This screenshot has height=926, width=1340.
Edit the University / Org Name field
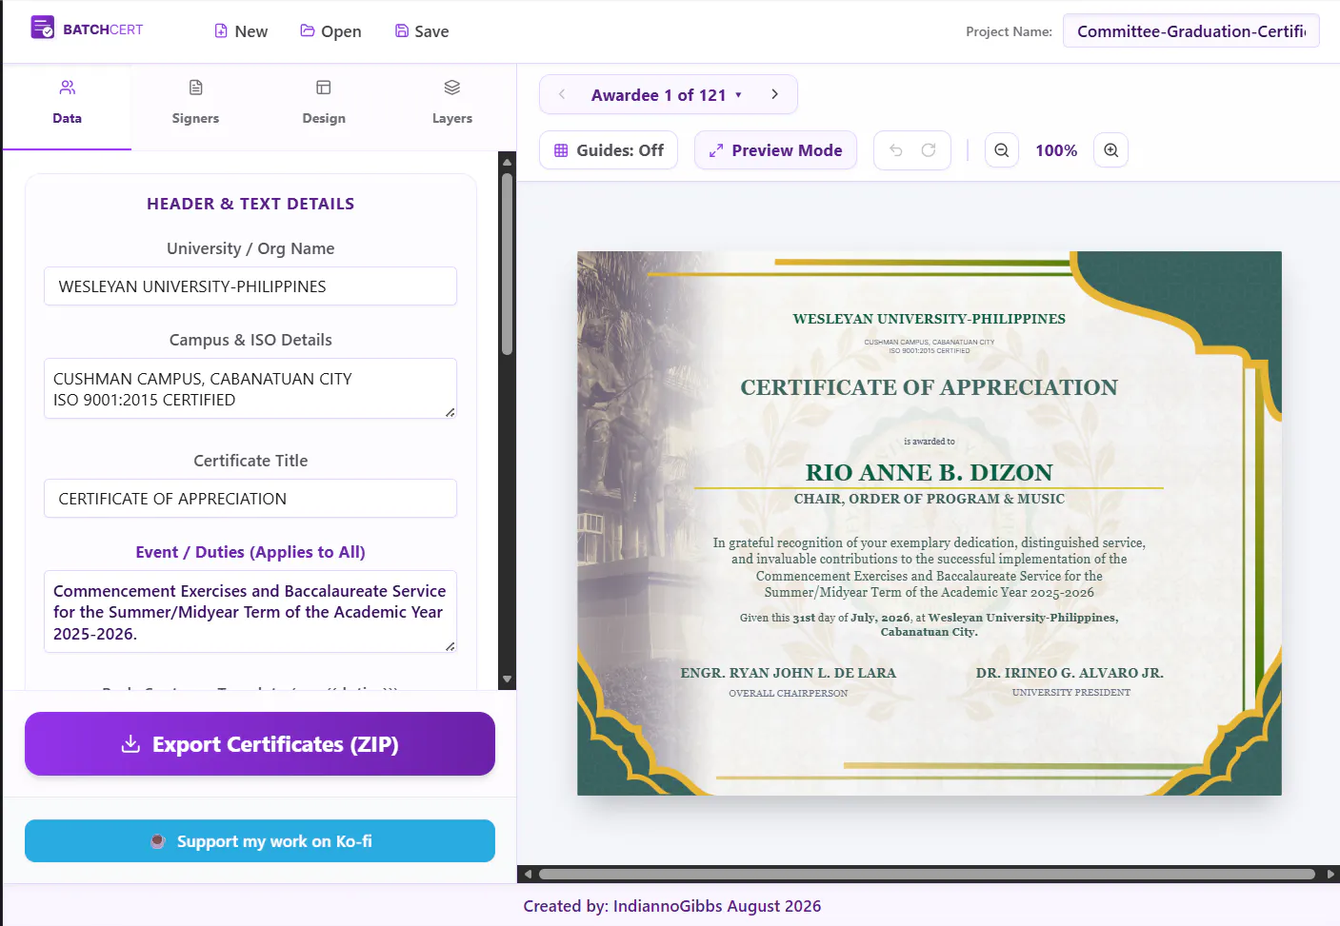[250, 286]
